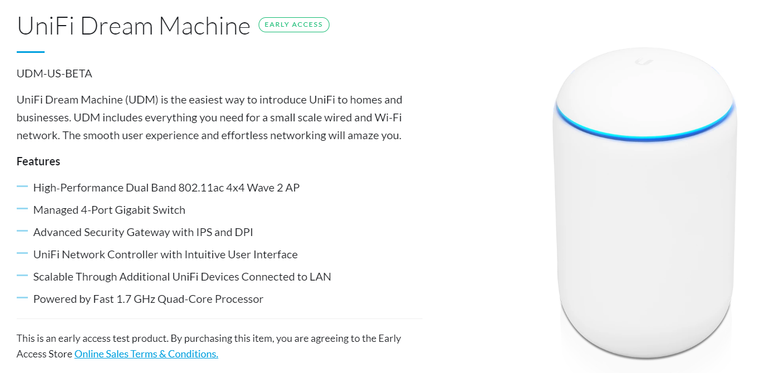Click the dash bullet beside UniFi Network Controller
This screenshot has width=762, height=373.
coord(22,254)
